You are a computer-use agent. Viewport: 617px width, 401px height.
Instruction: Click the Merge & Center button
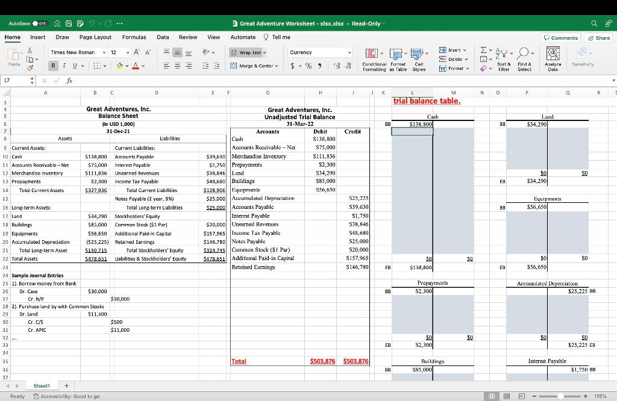click(254, 66)
